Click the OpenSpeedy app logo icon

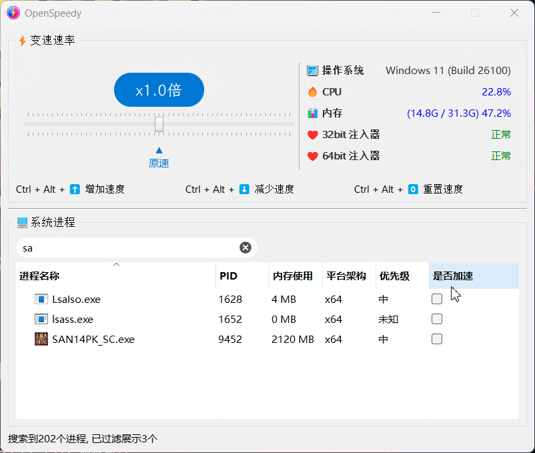point(13,13)
